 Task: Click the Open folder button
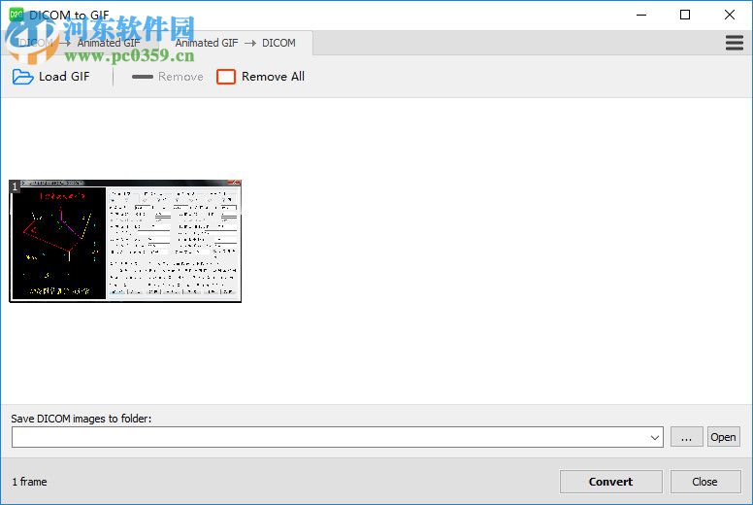click(723, 437)
